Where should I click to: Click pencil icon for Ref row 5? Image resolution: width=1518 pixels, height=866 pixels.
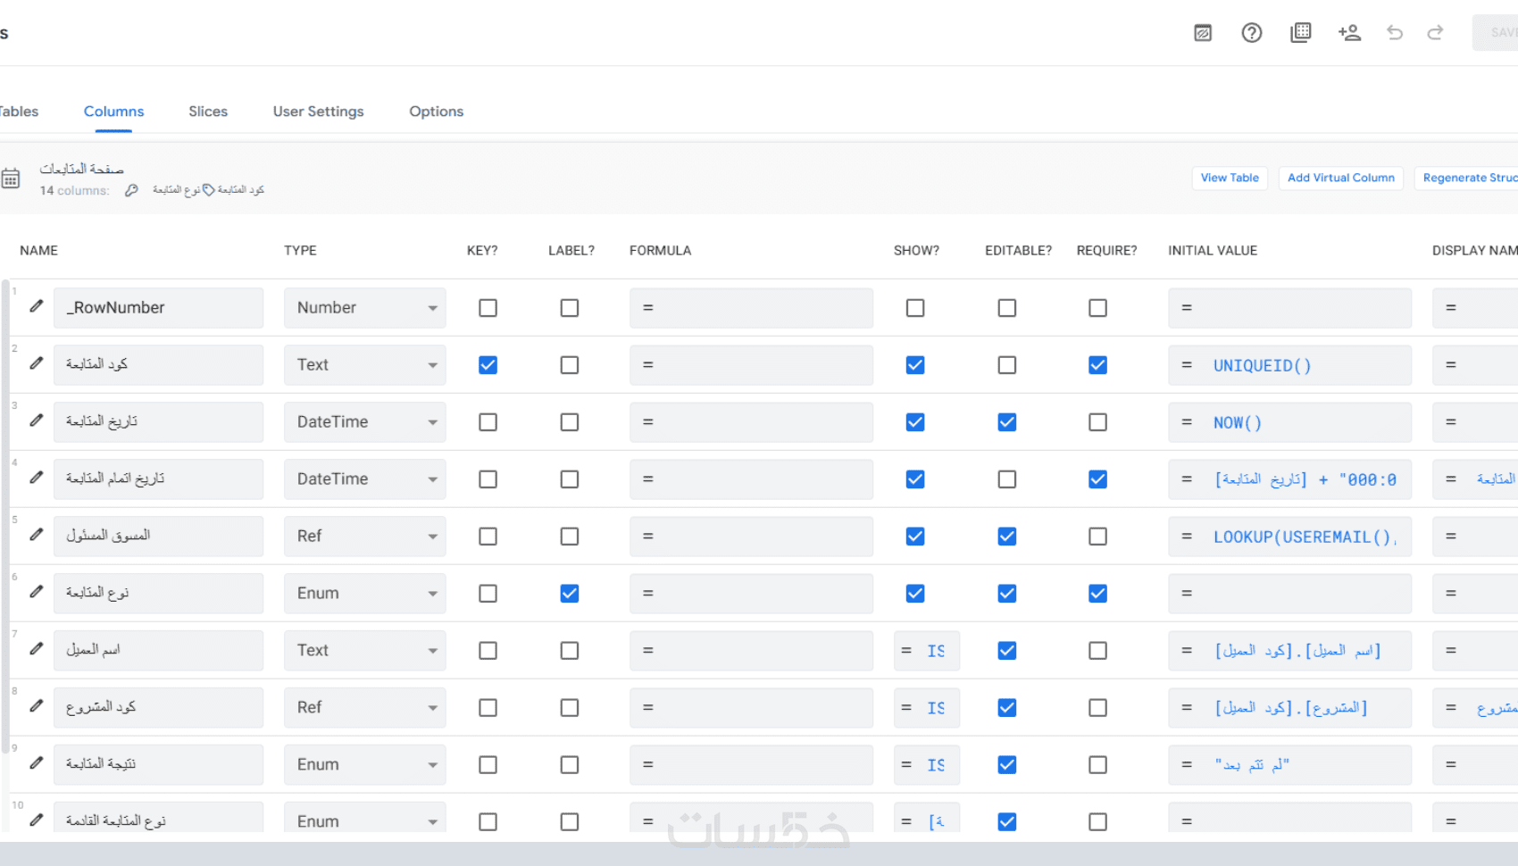point(37,535)
